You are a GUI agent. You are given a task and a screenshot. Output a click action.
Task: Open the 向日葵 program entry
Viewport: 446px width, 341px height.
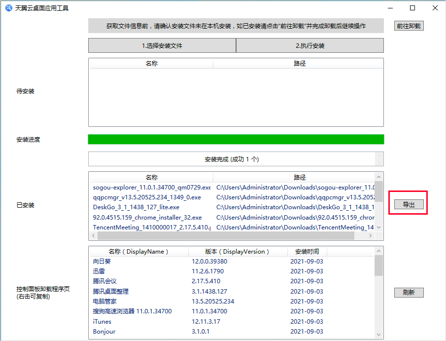click(102, 261)
